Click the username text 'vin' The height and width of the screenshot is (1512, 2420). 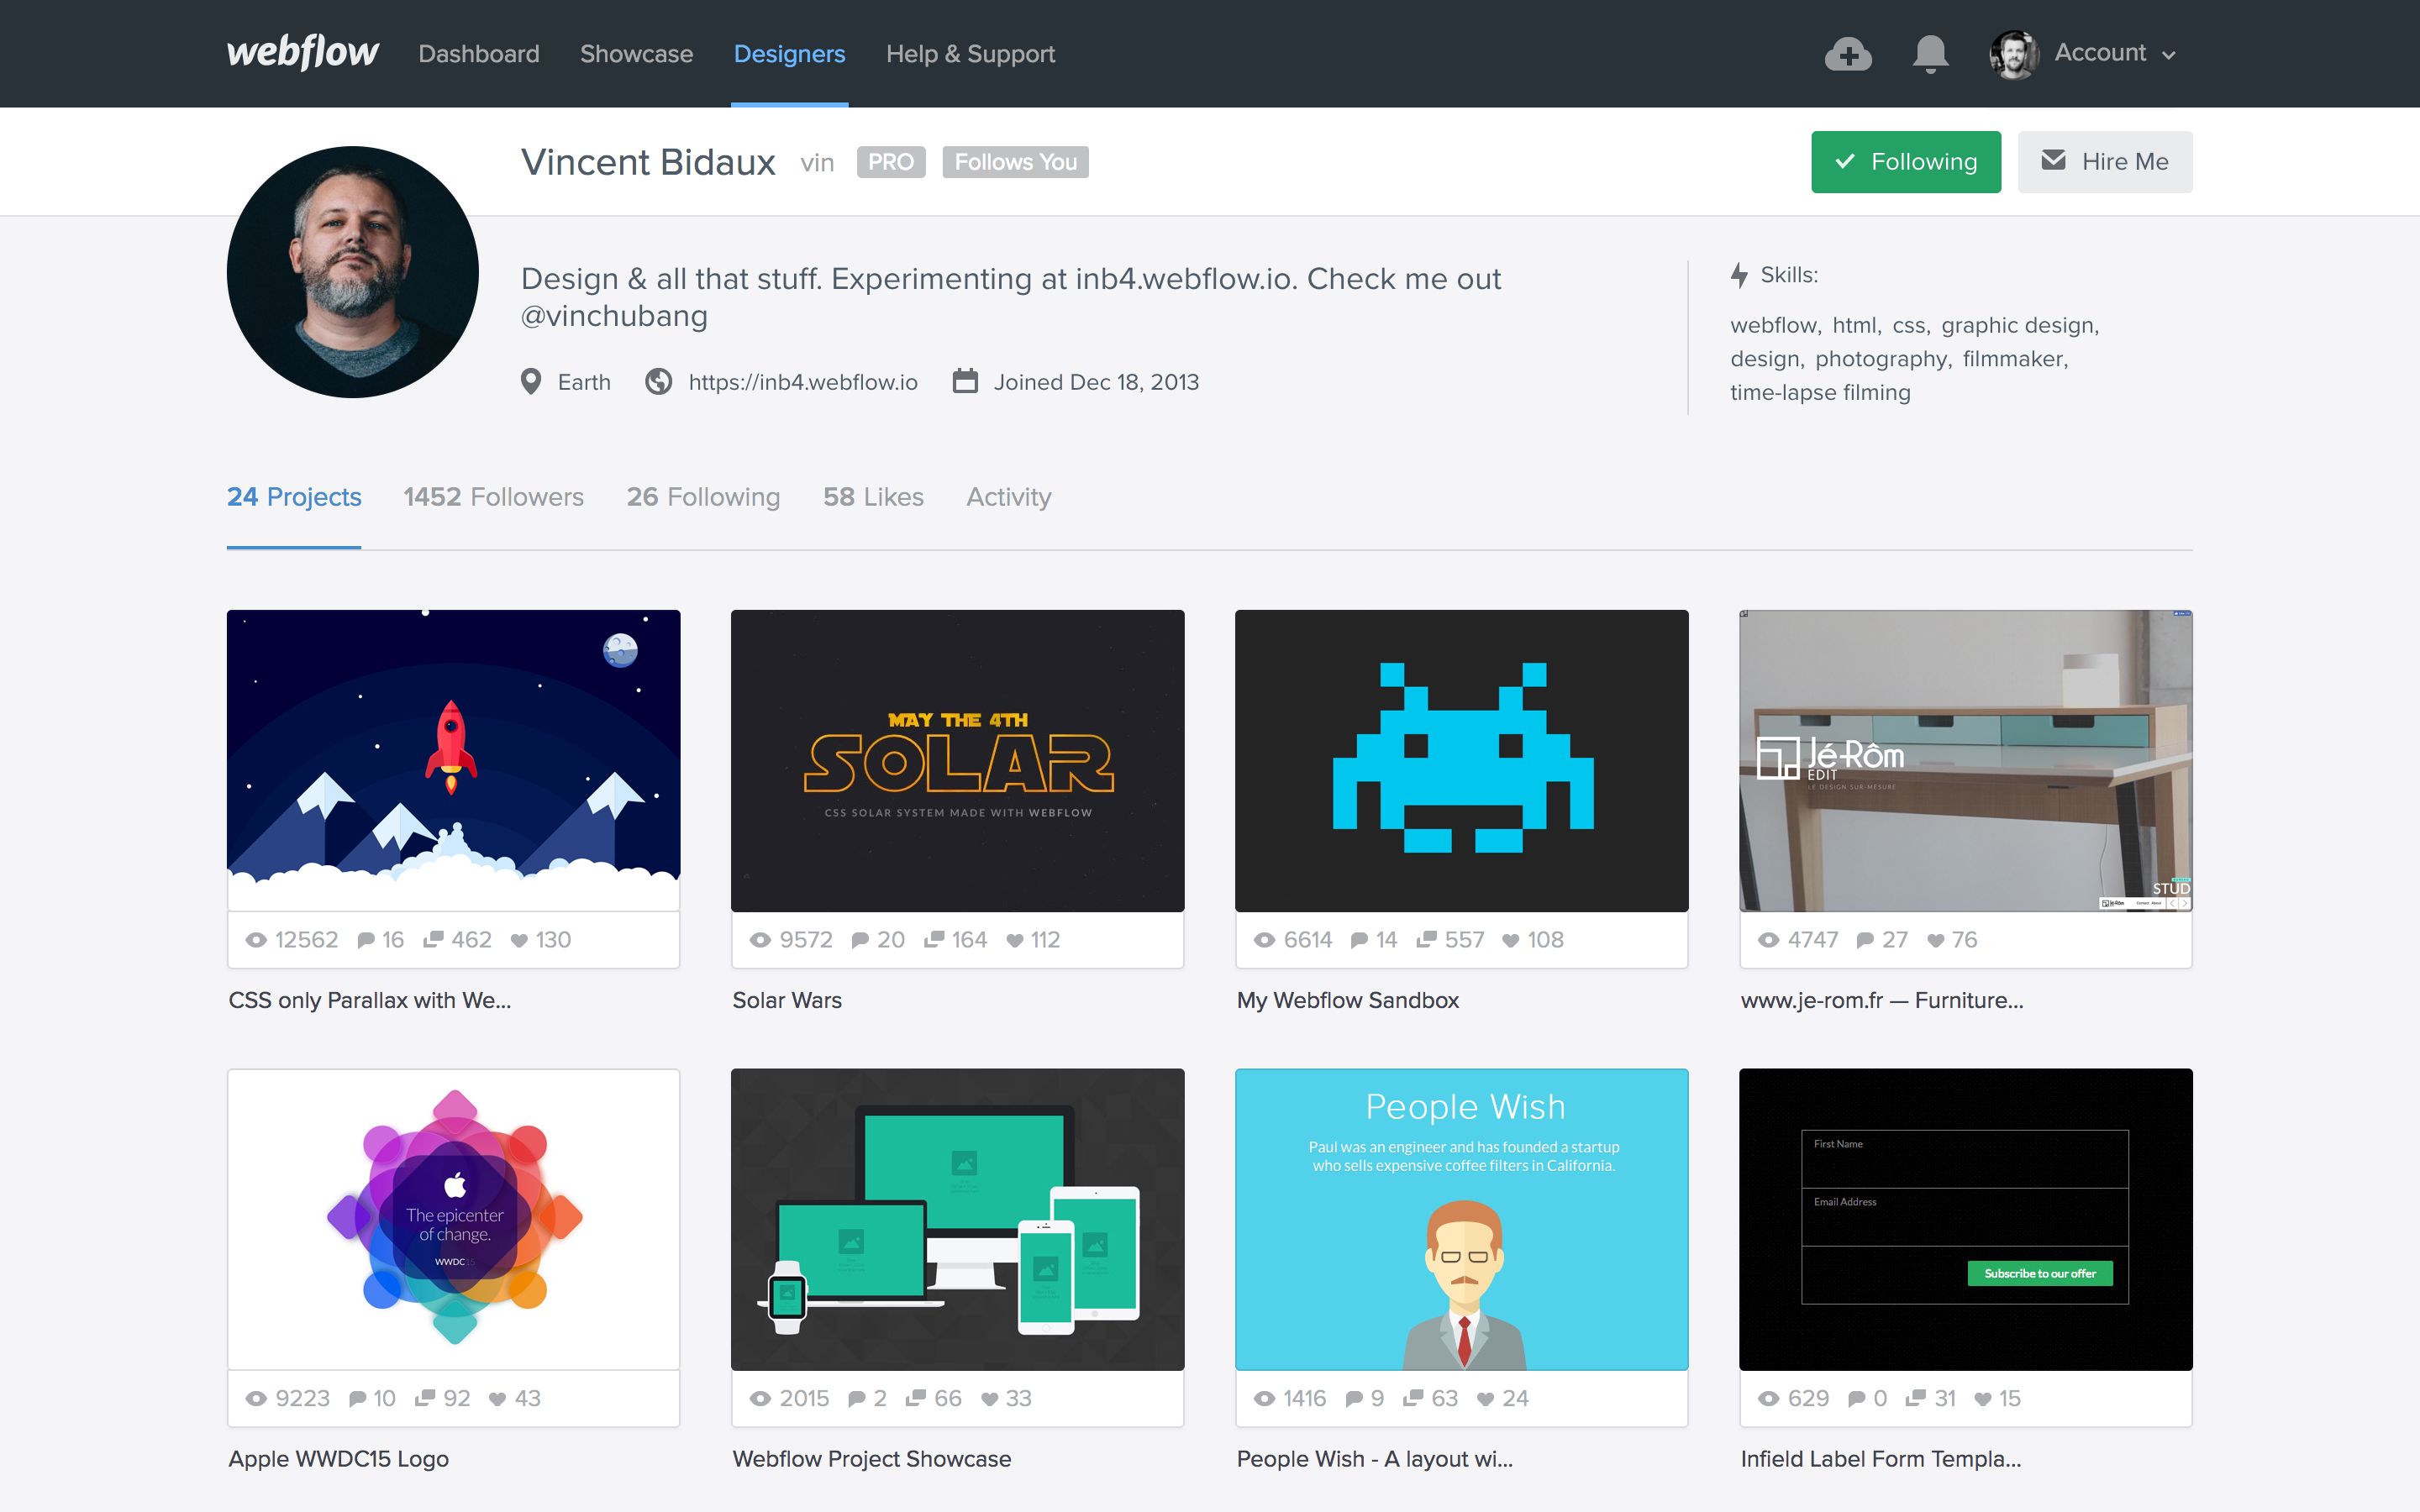click(817, 163)
